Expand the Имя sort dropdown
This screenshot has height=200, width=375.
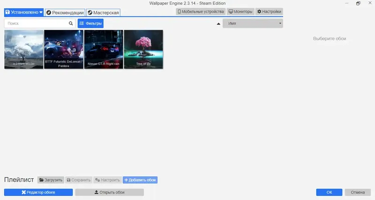pos(253,23)
